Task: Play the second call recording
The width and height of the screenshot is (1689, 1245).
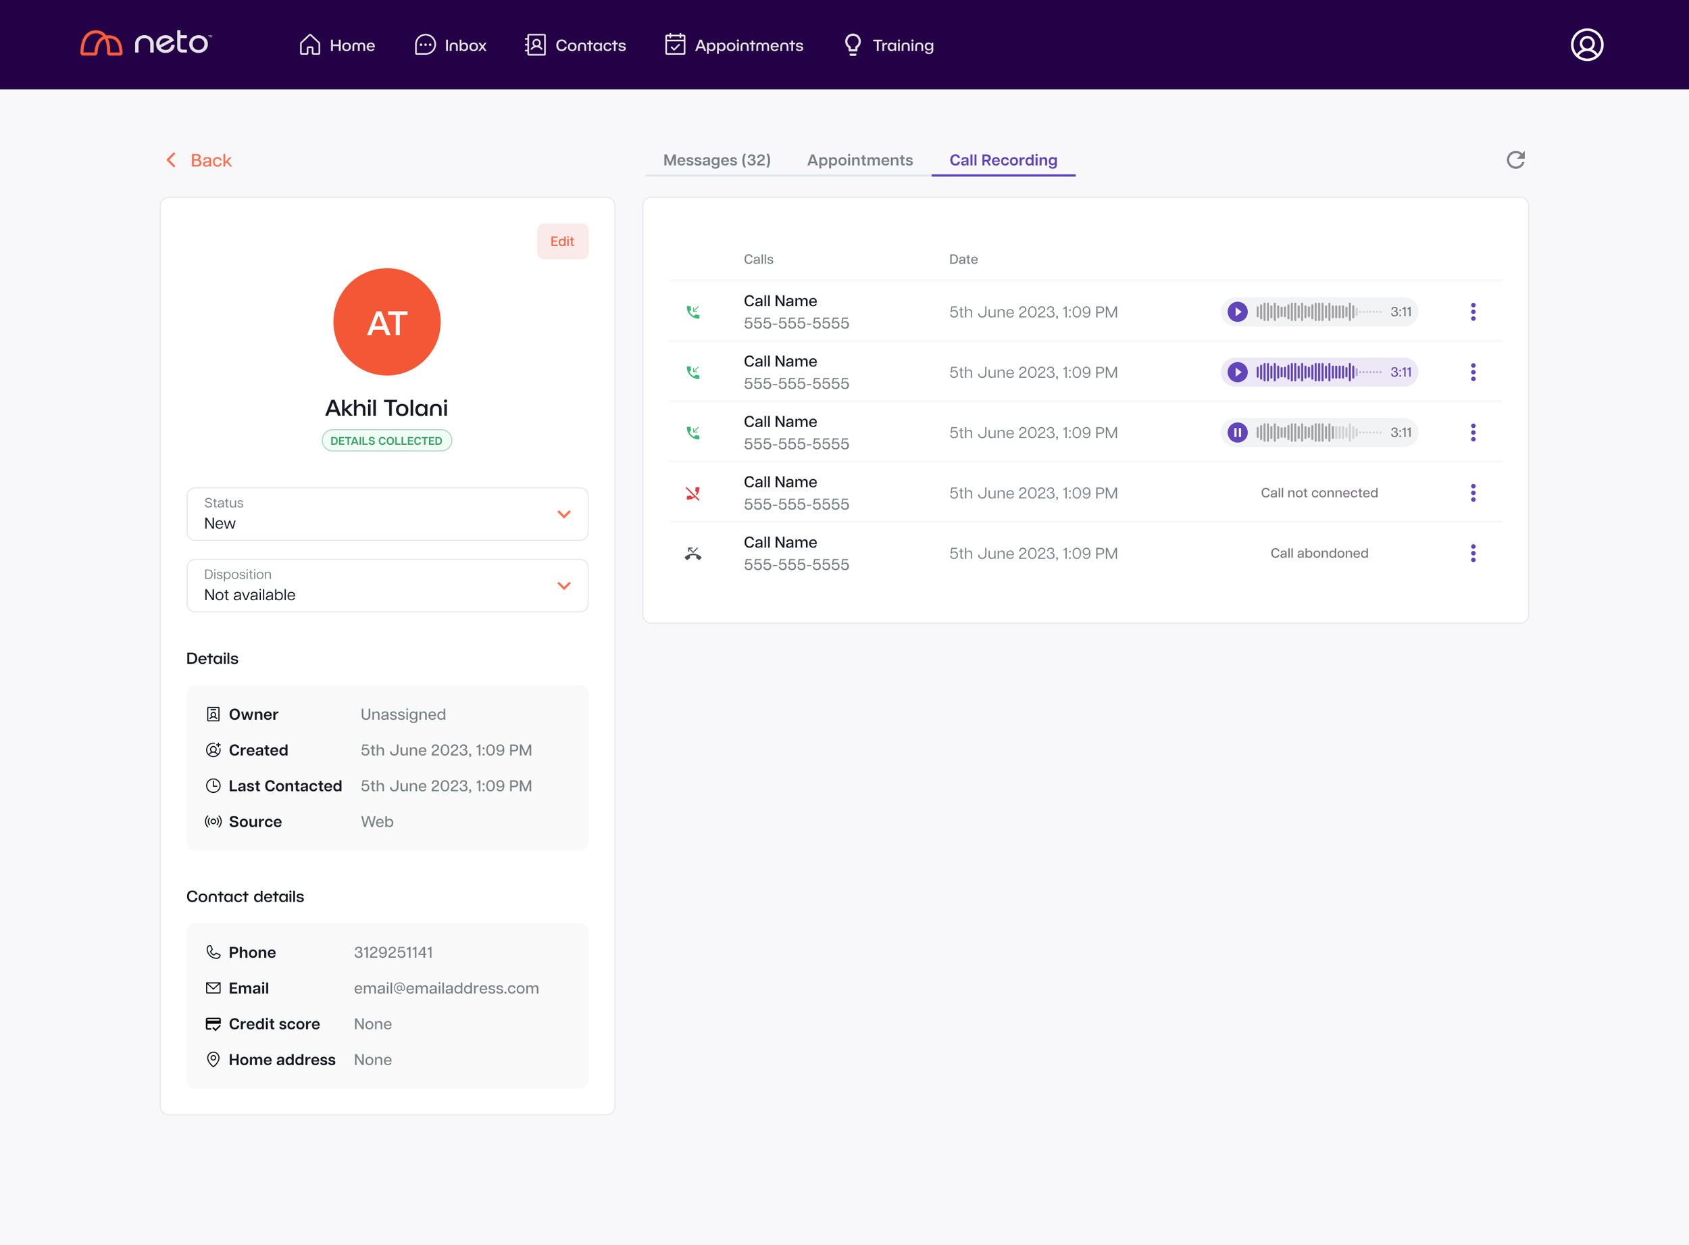Action: pos(1237,372)
